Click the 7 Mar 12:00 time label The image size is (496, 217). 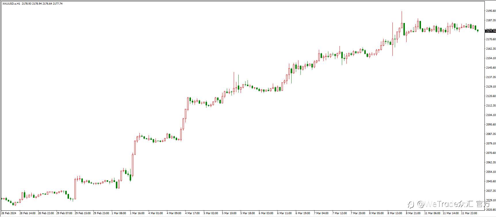[340, 213]
